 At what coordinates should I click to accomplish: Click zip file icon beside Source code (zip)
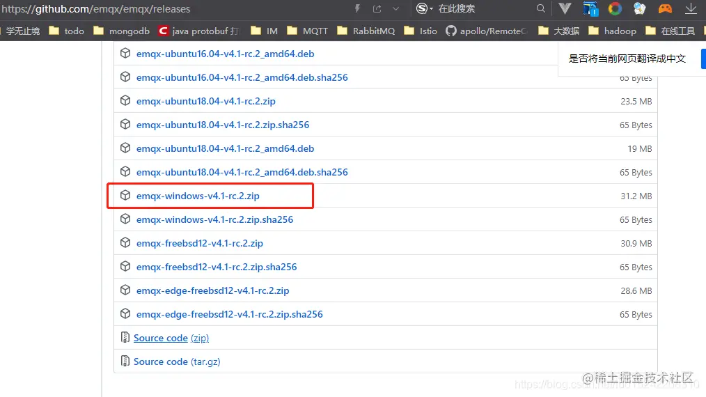pyautogui.click(x=125, y=337)
